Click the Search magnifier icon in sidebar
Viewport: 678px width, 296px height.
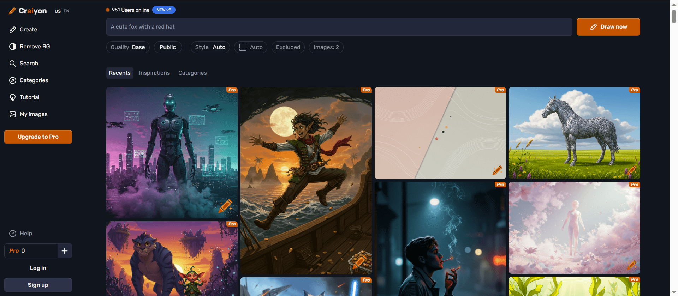[x=13, y=64]
